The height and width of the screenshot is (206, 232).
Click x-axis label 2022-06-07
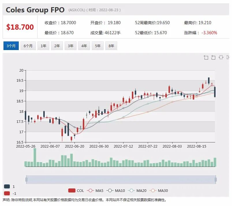coord(50,146)
